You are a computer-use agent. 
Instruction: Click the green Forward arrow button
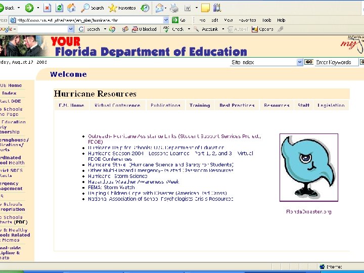(29, 8)
